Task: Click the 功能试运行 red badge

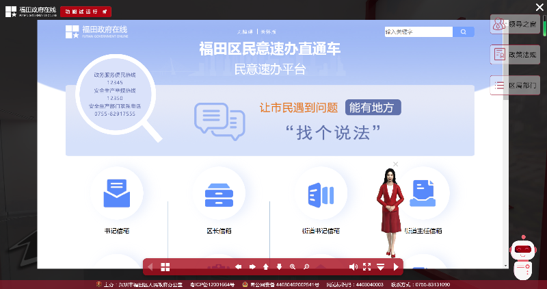Action: [86, 12]
